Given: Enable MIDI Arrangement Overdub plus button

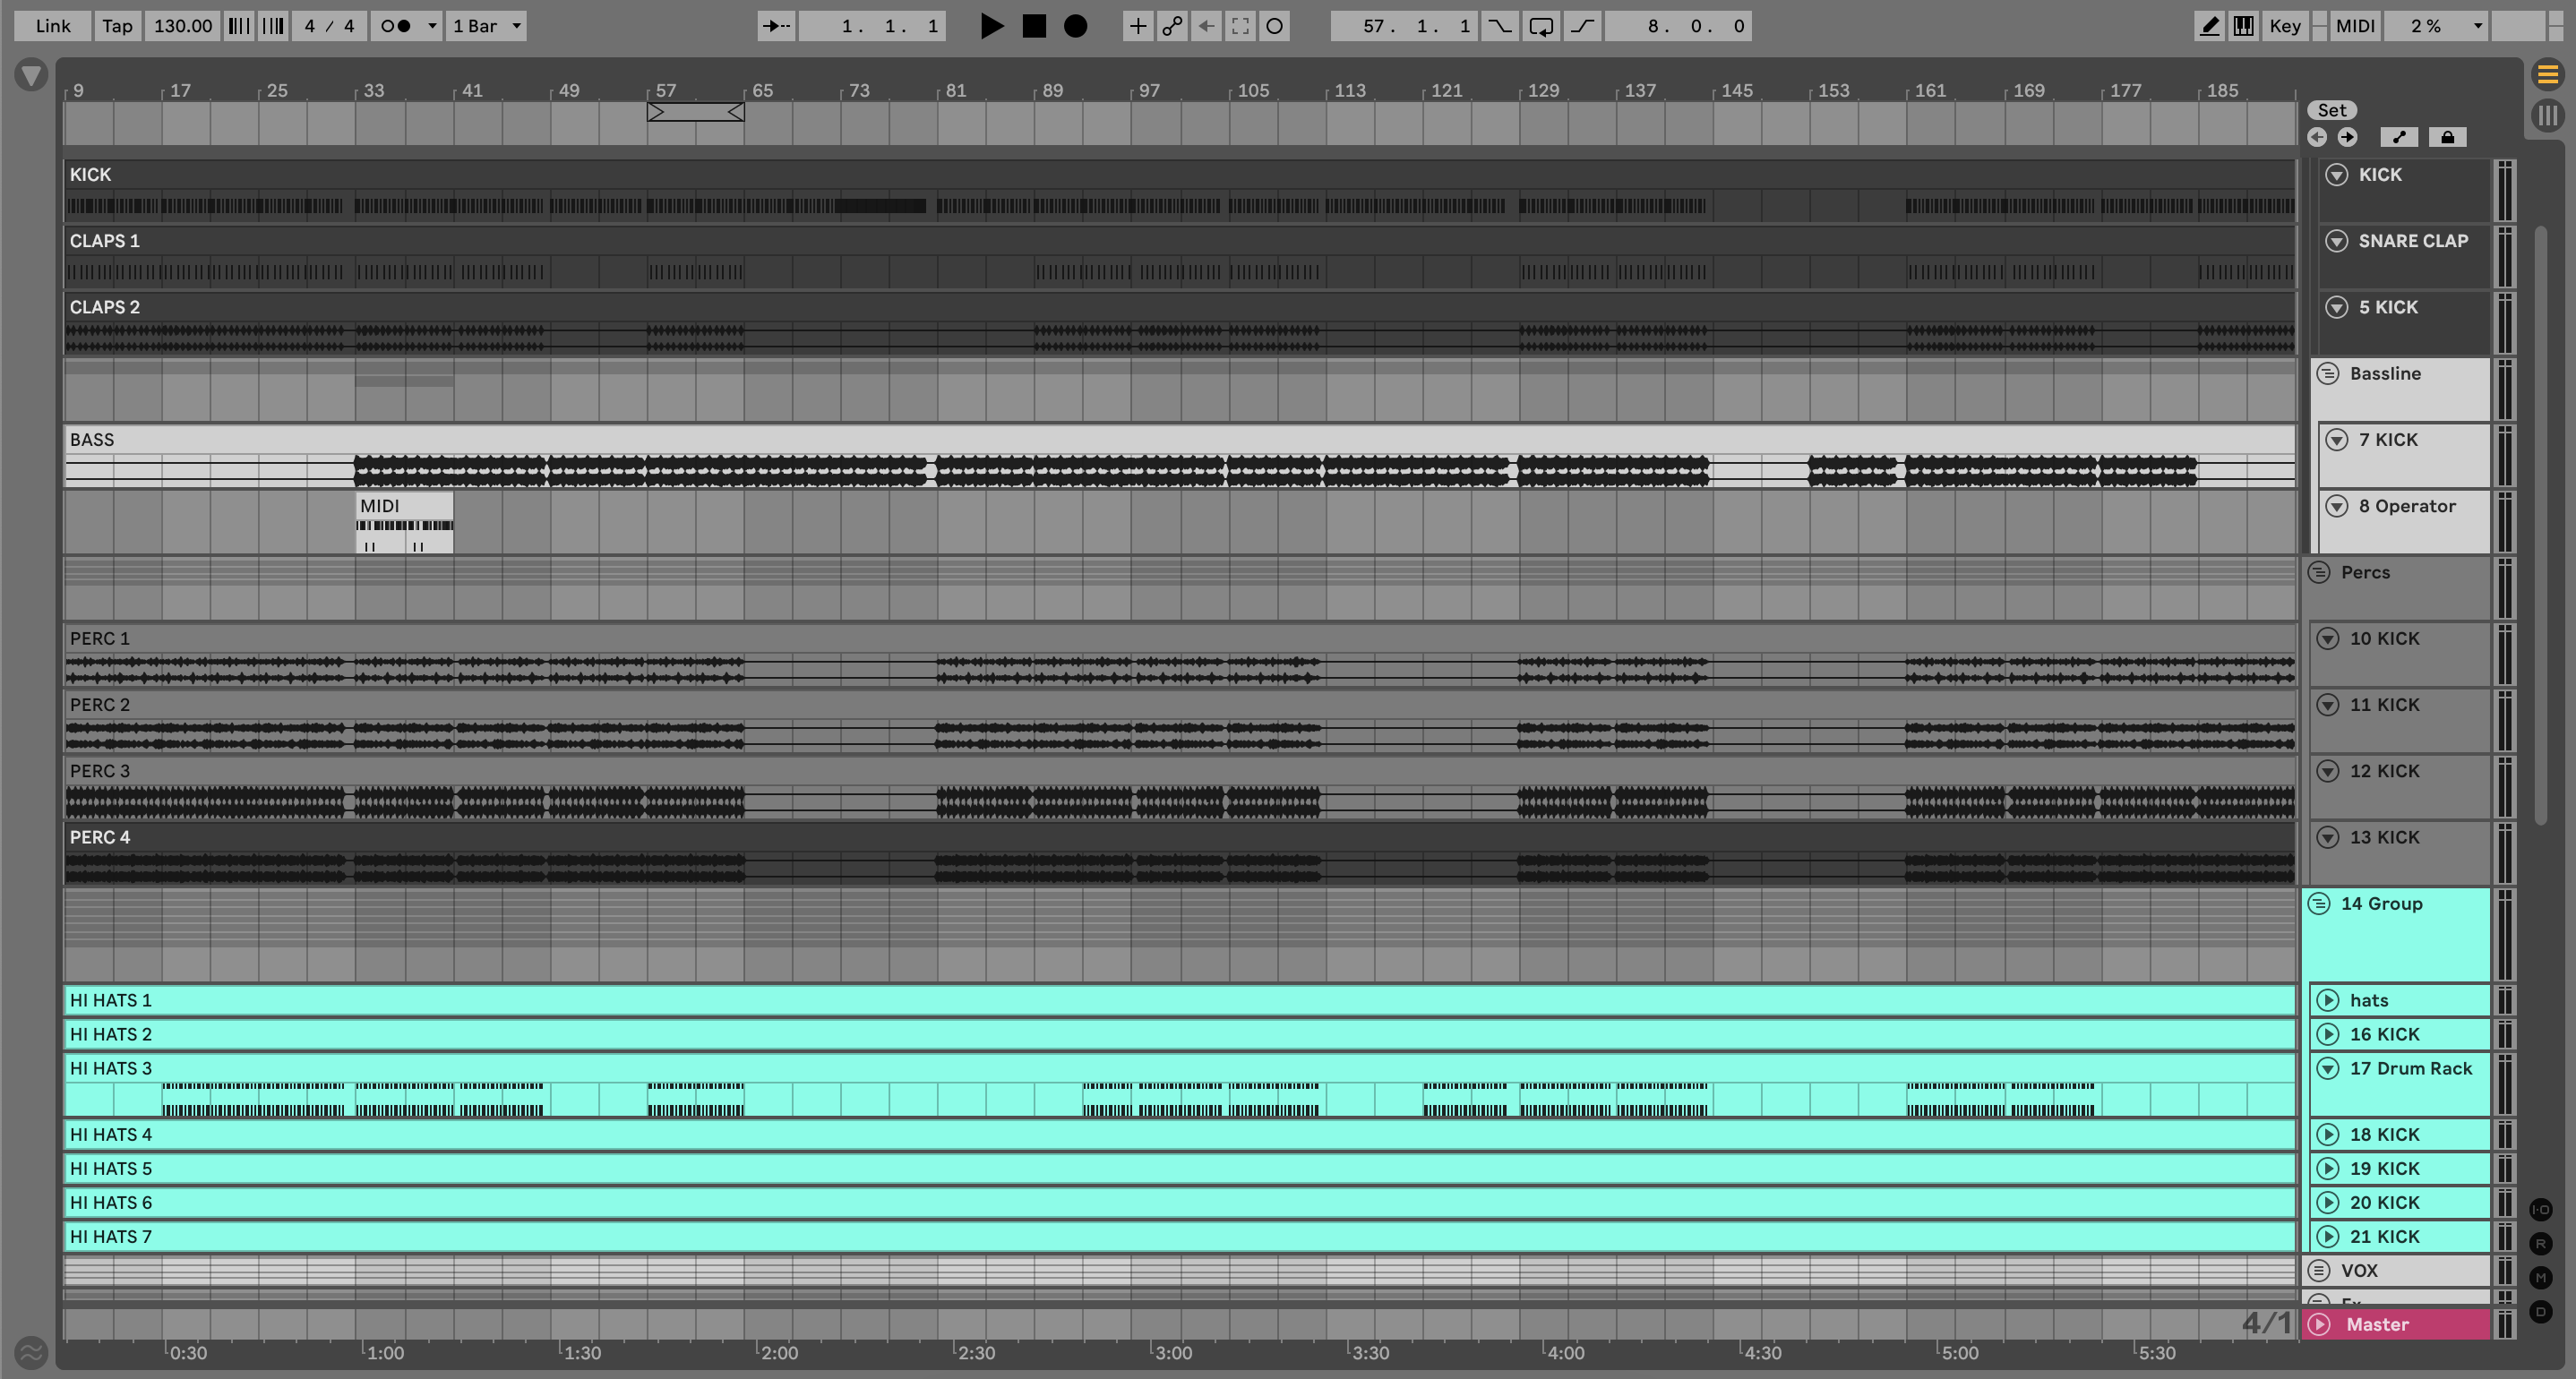Looking at the screenshot, I should 1137,26.
